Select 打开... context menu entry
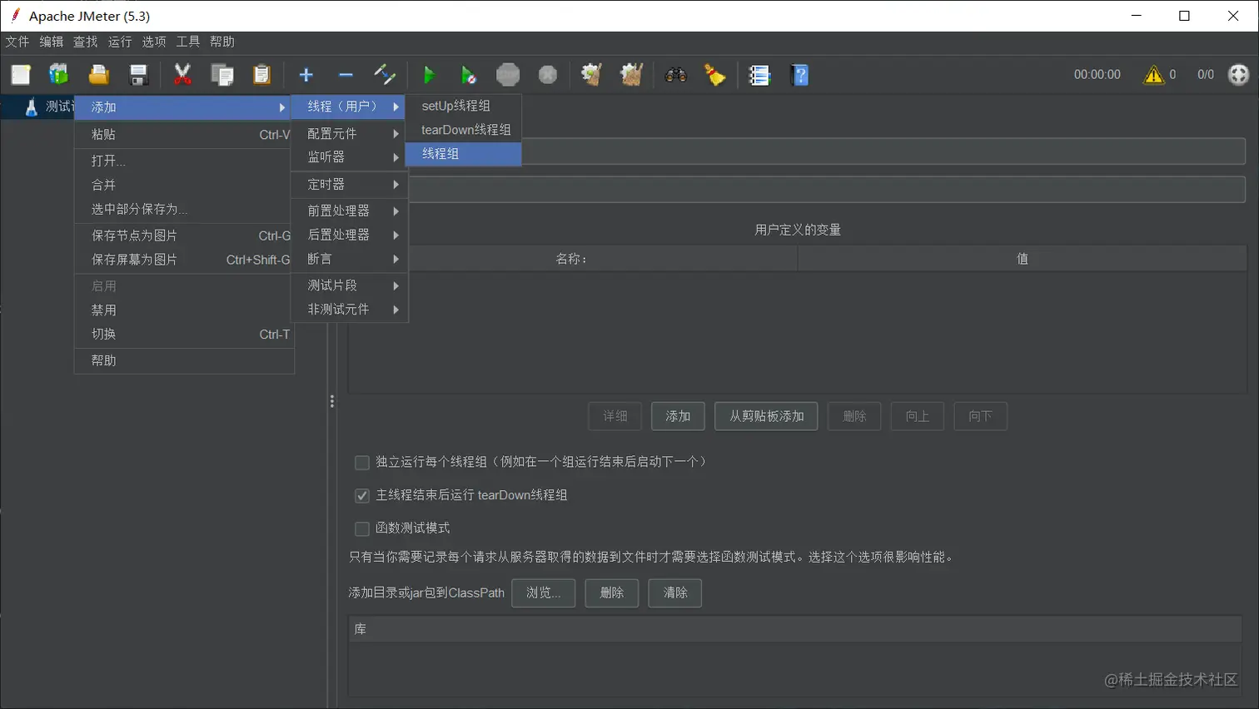 tap(184, 161)
